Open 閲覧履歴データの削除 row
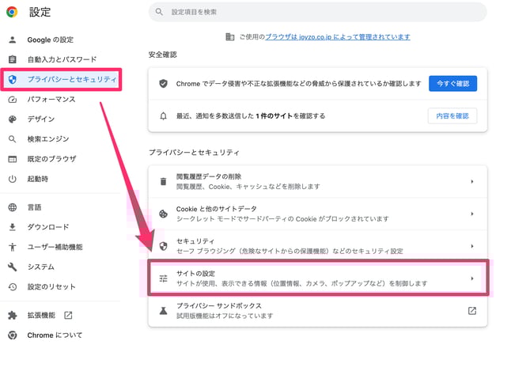Screen dimensions: 530x371 318,181
